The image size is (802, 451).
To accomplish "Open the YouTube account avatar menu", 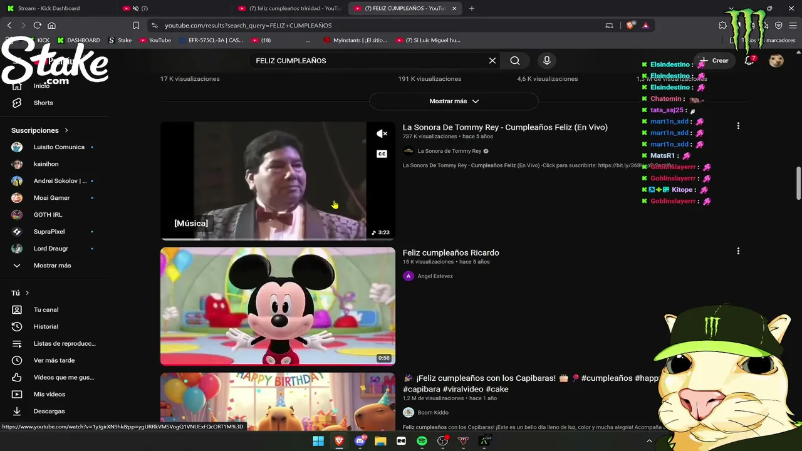I will [776, 61].
